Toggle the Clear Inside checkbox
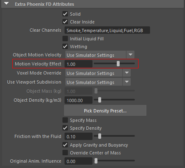Image resolution: width=185 pixels, height=168 pixels. pyautogui.click(x=65, y=22)
